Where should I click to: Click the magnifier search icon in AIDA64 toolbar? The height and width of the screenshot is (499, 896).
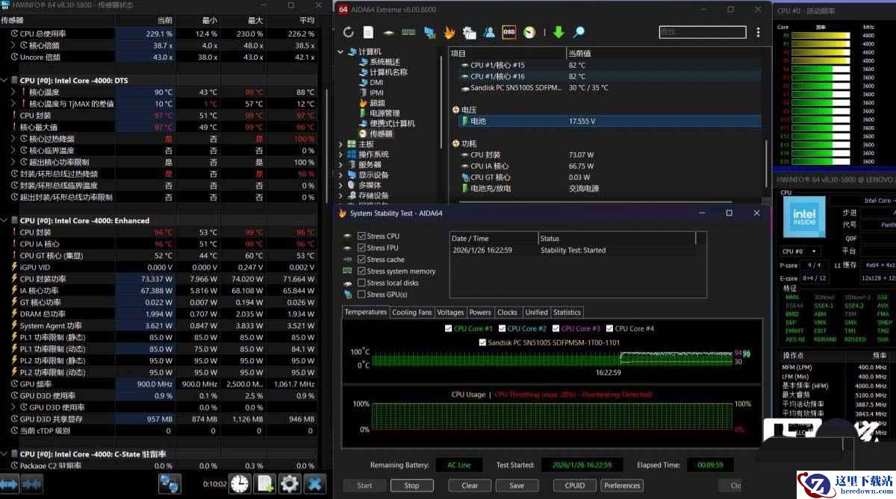[579, 32]
